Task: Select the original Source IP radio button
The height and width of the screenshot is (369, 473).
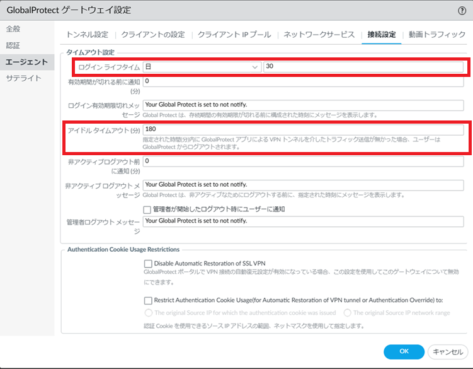Action: pyautogui.click(x=149, y=313)
